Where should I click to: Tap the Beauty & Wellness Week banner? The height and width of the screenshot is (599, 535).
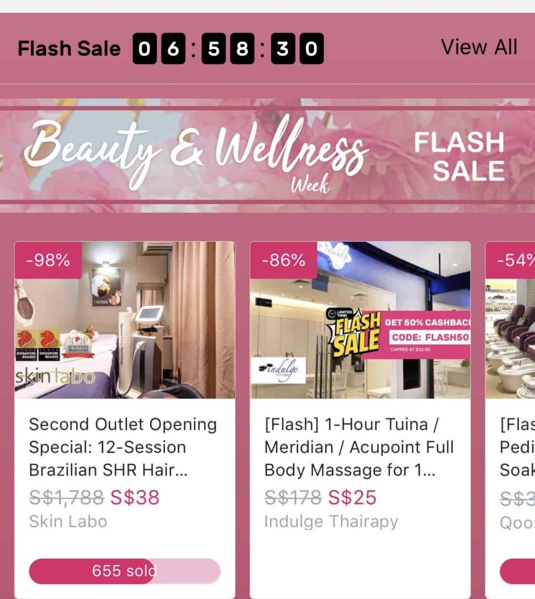click(267, 156)
